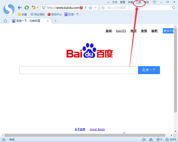Viewport: 178px width, 142px height.
Task: Open the 100% zoom control
Action: [171, 140]
